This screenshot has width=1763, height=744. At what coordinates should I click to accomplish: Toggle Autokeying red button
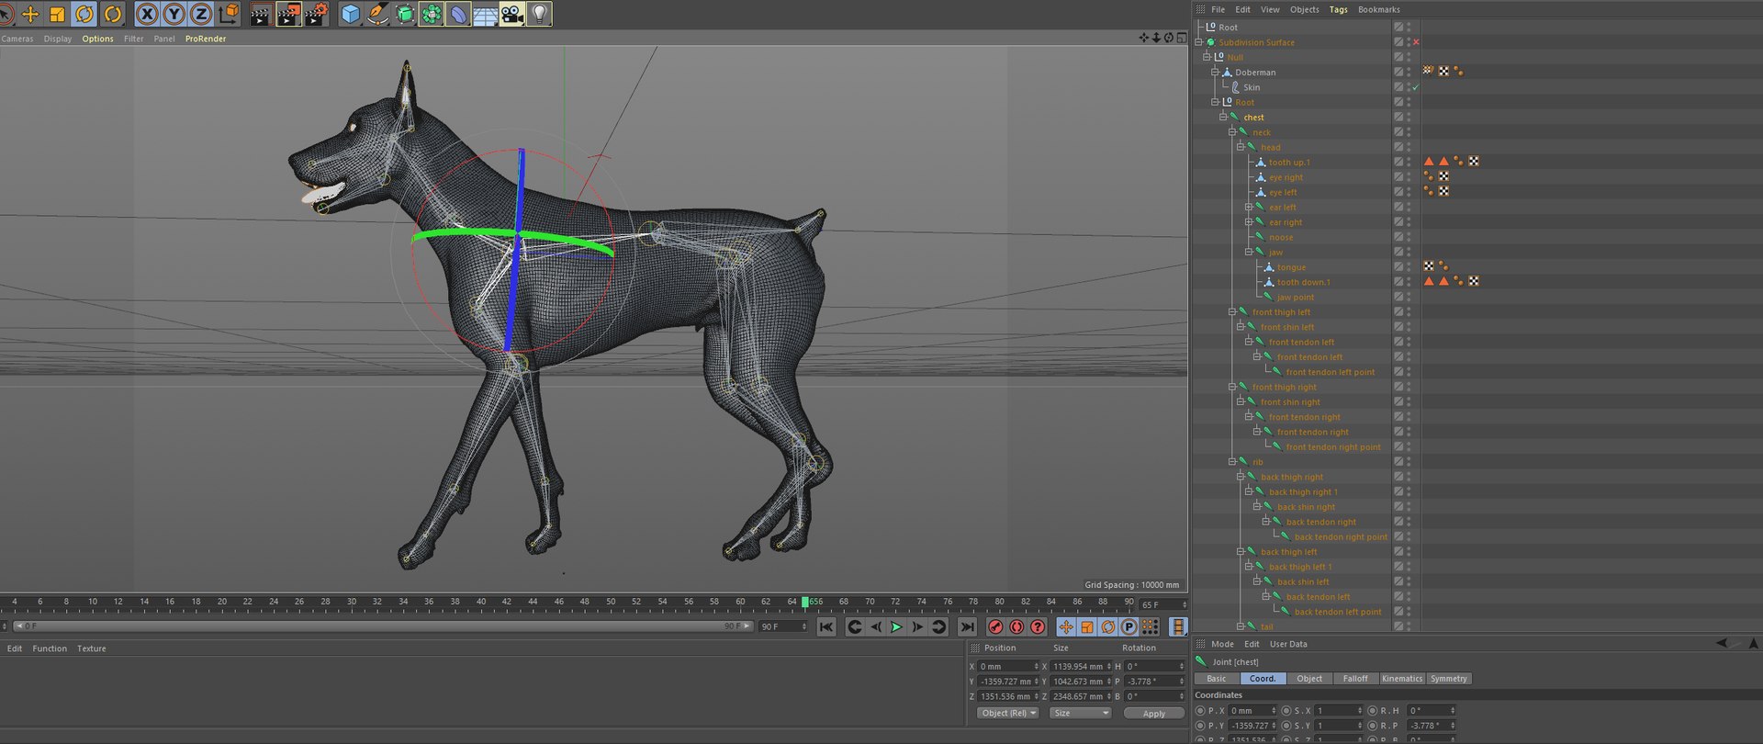click(1016, 626)
